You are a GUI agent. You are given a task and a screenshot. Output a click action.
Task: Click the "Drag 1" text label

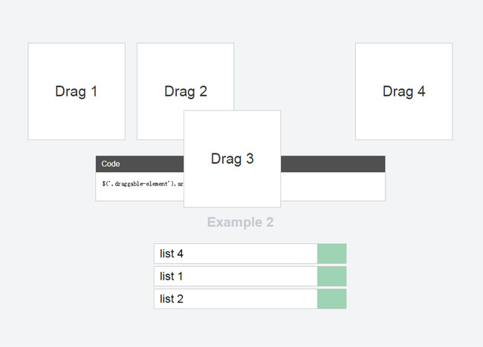click(x=76, y=91)
